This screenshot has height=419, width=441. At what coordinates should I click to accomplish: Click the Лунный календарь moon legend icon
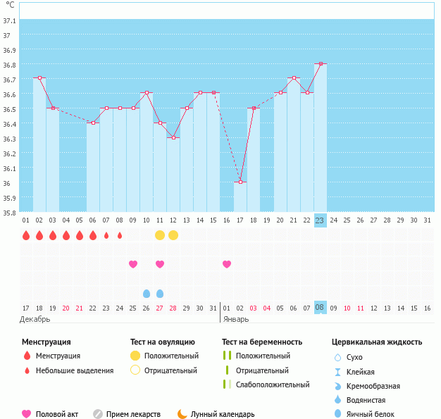[x=182, y=414]
